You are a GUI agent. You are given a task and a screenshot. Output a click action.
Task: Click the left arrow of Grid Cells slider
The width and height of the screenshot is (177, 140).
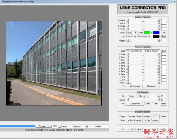pyautogui.click(x=144, y=96)
